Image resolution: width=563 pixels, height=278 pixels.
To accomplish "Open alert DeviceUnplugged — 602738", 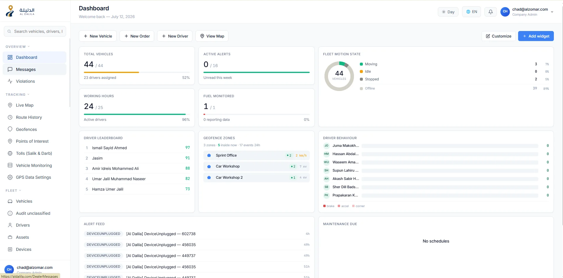I will coord(197,234).
